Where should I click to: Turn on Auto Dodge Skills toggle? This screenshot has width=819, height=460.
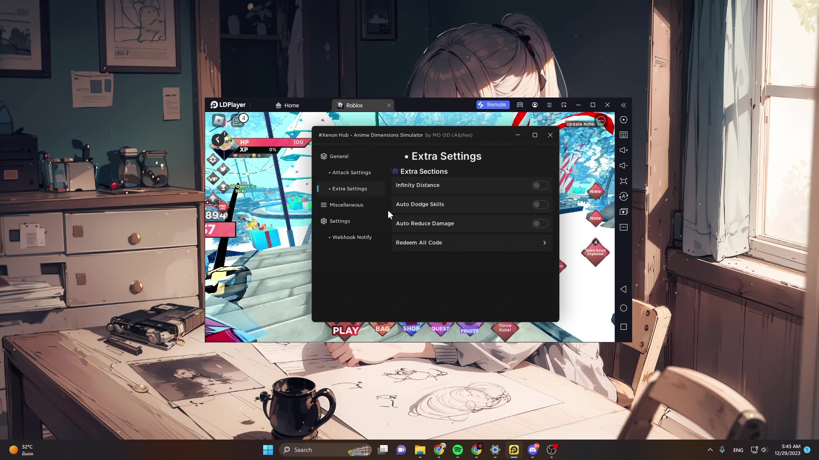[x=540, y=204]
